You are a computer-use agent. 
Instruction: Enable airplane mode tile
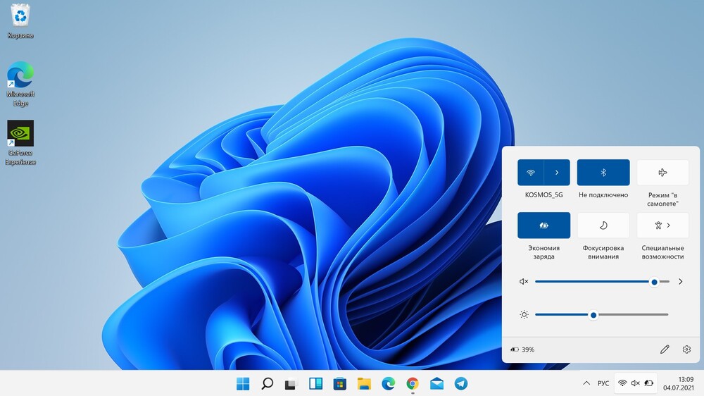click(x=662, y=172)
